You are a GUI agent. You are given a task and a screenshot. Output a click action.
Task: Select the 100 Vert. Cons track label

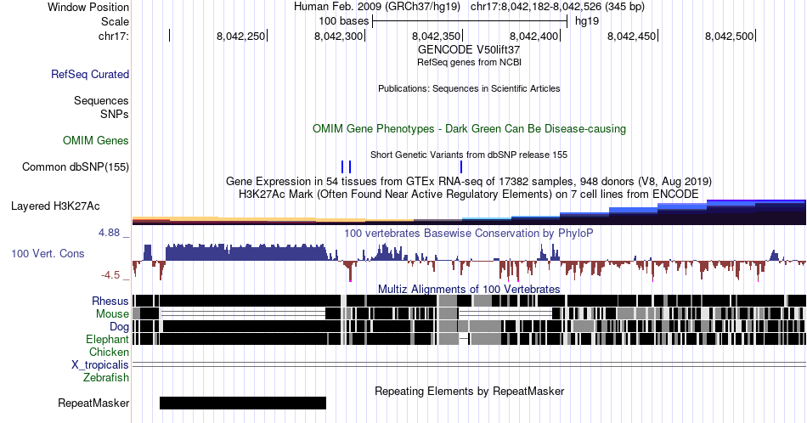pyautogui.click(x=48, y=253)
